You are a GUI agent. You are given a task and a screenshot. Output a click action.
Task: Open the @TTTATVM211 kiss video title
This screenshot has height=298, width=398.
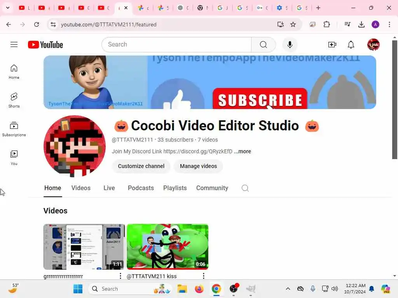pyautogui.click(x=152, y=276)
